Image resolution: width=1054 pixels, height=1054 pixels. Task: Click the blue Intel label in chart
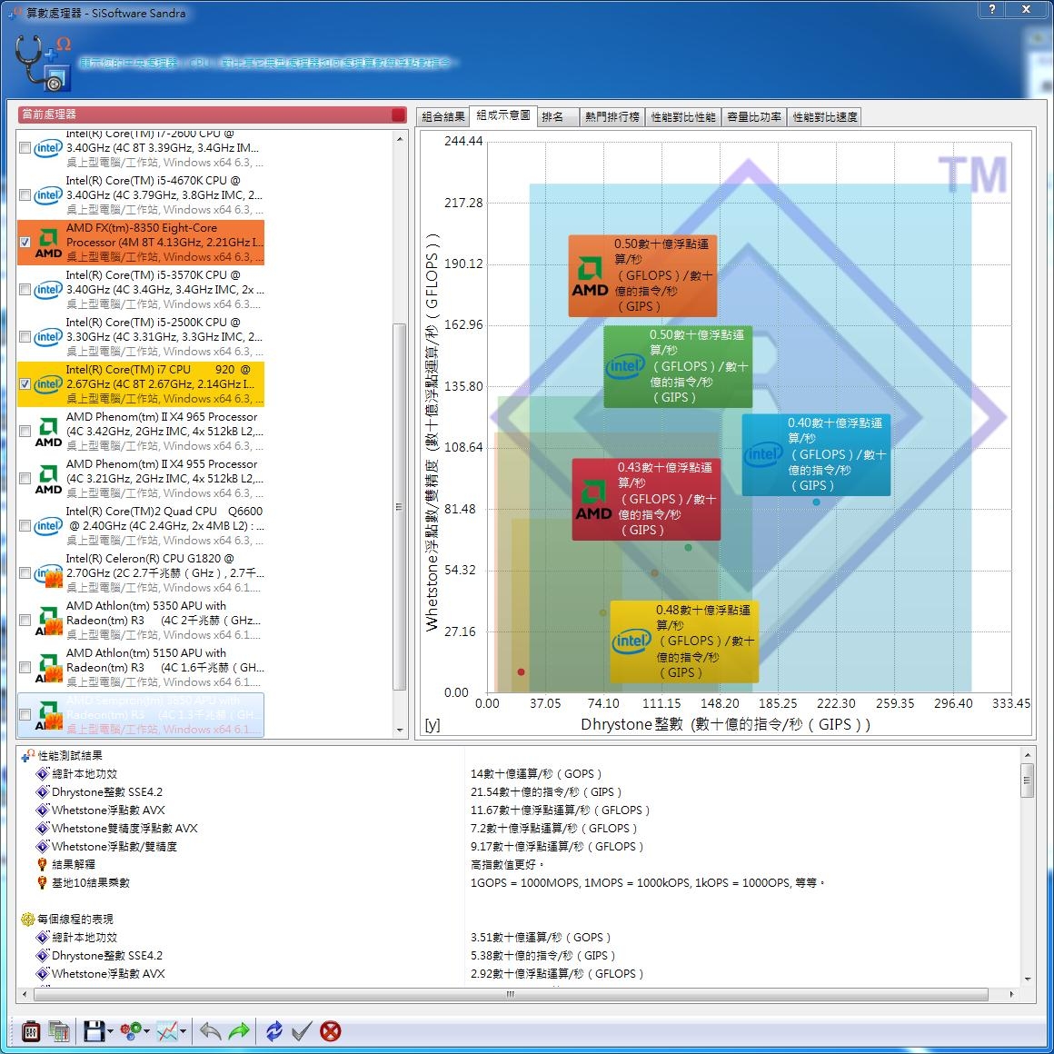coord(816,454)
